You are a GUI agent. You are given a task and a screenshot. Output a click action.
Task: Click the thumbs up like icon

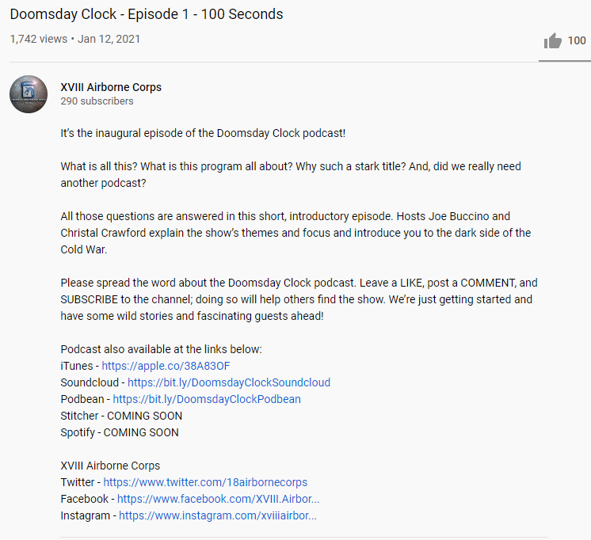(552, 40)
